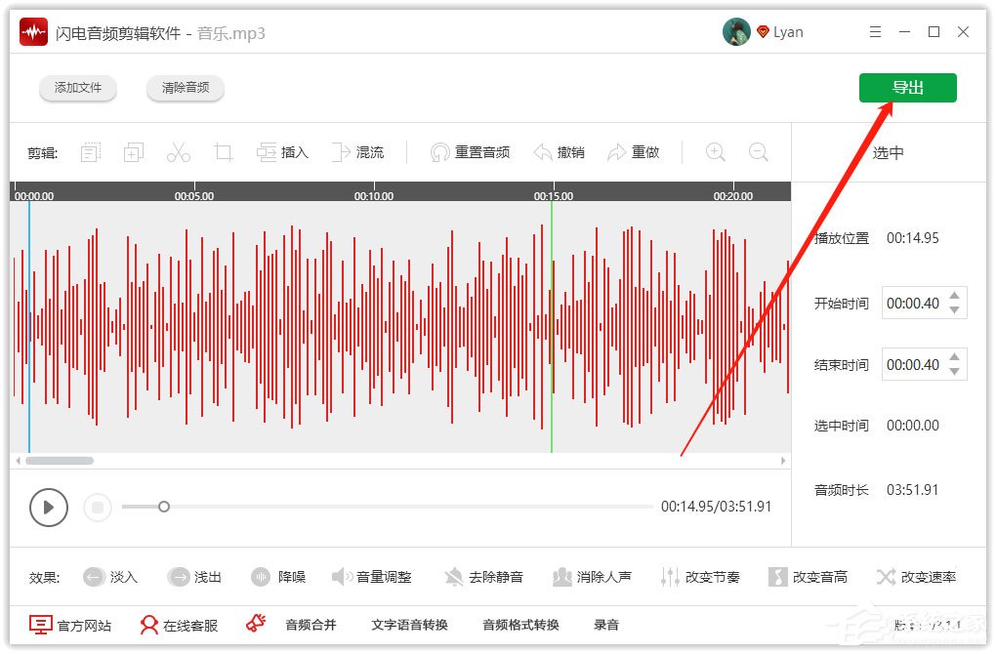
Task: Redo with the 重做 icon
Action: point(635,151)
